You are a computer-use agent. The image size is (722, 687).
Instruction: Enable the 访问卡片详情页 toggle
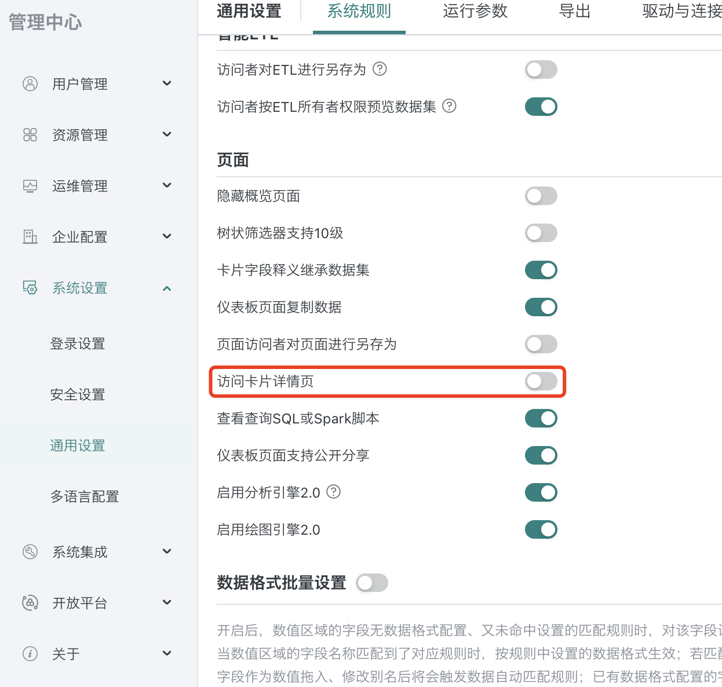coord(541,382)
